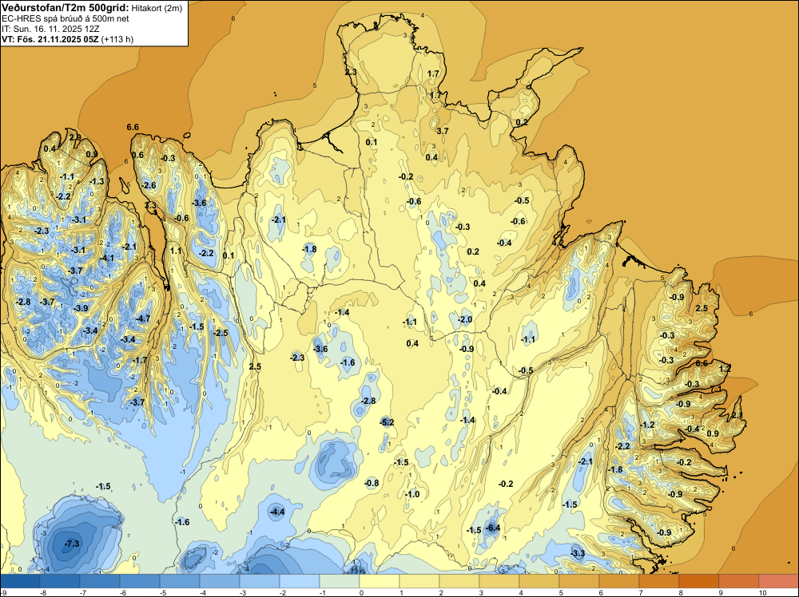The image size is (799, 597).
Task: Click the dark blue -9 to -8 legend swatch
Action: tap(21, 581)
